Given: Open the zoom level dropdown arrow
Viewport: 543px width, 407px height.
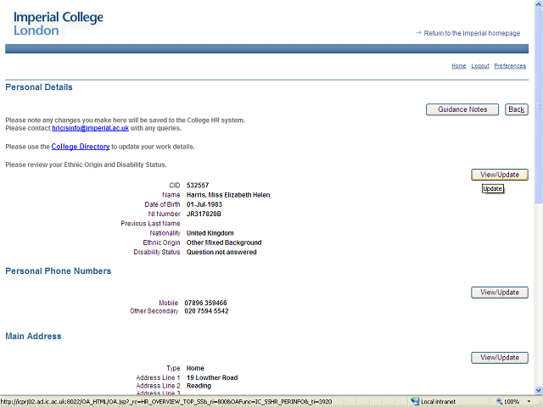Looking at the screenshot, I should pos(529,401).
